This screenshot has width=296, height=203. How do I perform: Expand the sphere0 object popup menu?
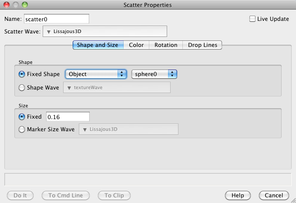pos(155,74)
